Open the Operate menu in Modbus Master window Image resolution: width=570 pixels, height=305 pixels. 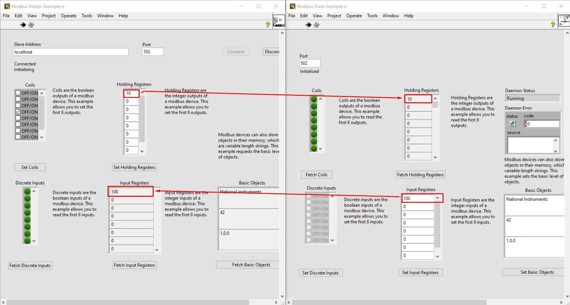coord(69,16)
